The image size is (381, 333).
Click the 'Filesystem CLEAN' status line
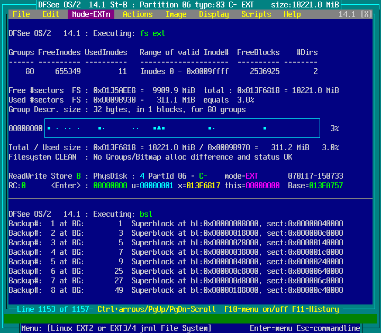(150, 157)
